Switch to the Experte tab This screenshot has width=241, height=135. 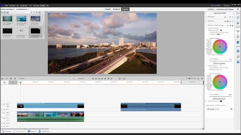point(125,9)
